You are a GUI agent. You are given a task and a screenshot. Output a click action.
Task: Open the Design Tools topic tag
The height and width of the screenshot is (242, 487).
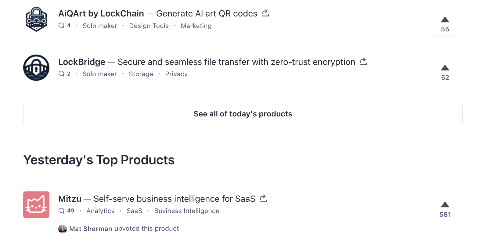149,26
